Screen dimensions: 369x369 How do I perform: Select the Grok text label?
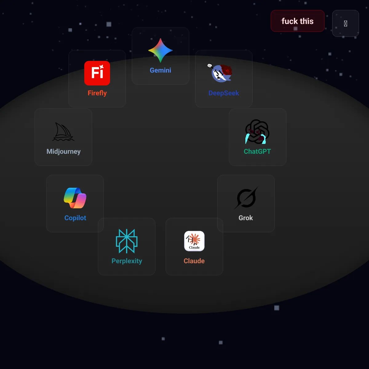tap(246, 218)
